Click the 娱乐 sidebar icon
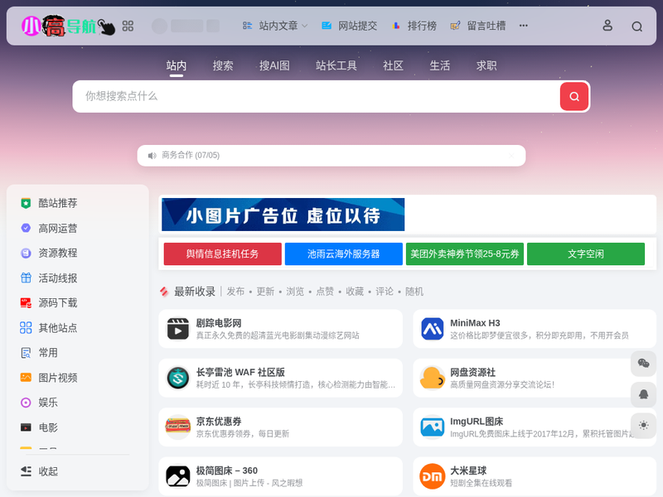Viewport: 663px width, 497px height. click(x=26, y=403)
